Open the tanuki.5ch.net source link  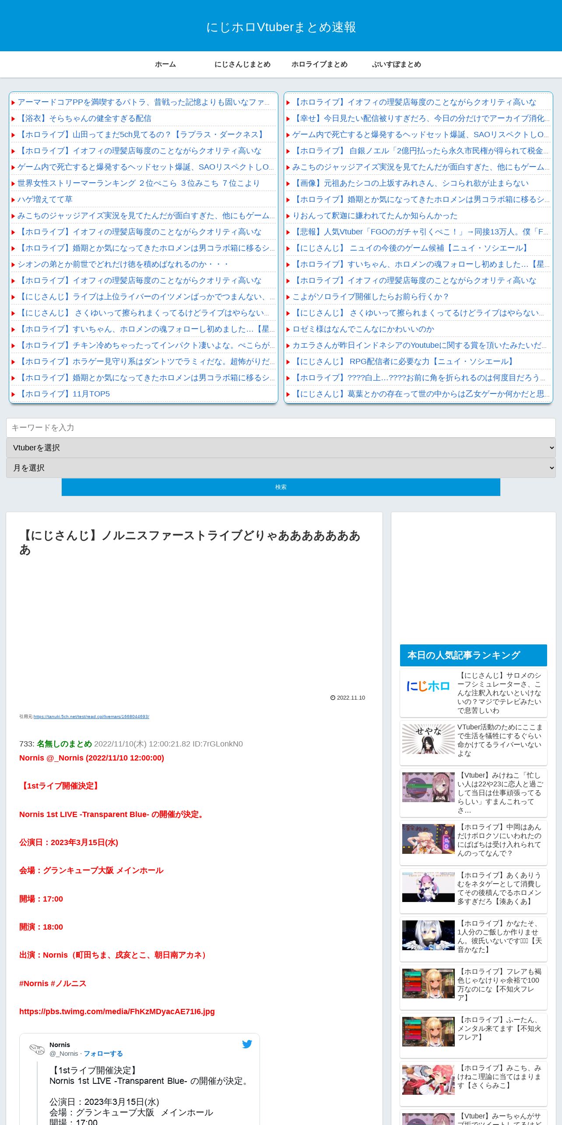[x=91, y=717]
